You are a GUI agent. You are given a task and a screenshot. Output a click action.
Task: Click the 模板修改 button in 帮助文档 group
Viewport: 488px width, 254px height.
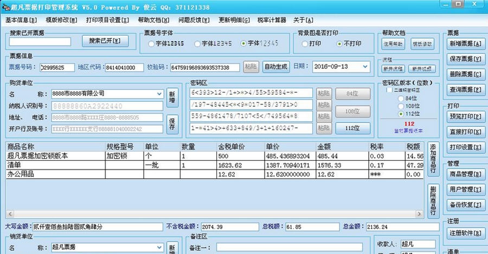(x=422, y=44)
